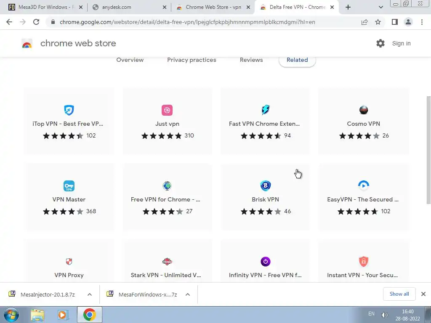View site info lock icon

[x=53, y=22]
